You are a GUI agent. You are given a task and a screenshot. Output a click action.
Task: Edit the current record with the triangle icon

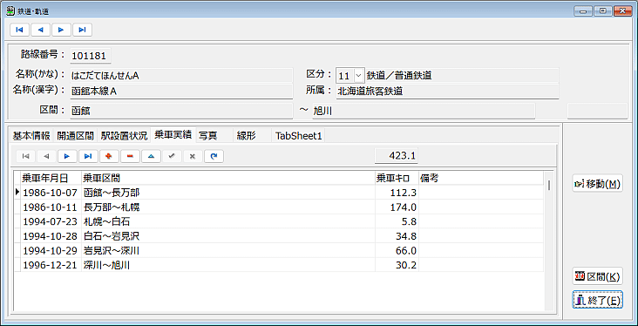(x=151, y=156)
